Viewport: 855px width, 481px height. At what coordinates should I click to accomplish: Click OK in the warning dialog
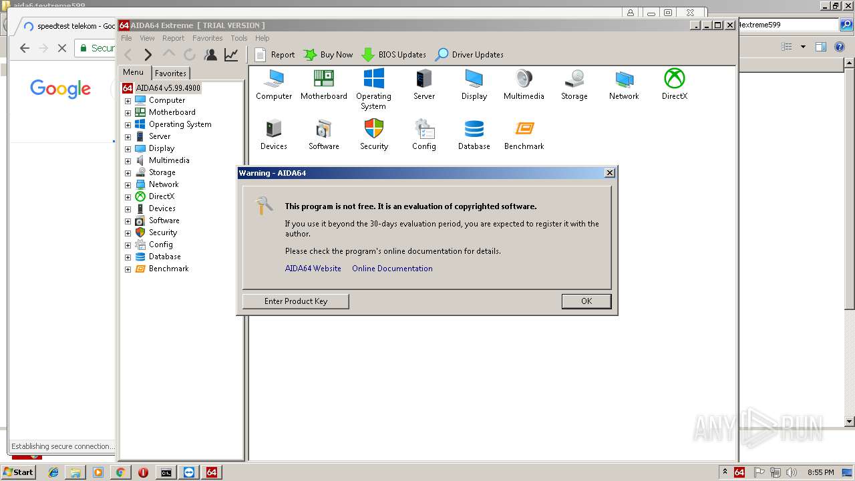pyautogui.click(x=586, y=301)
